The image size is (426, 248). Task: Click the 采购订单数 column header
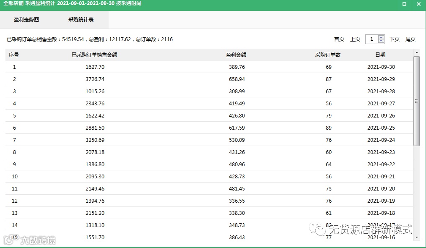[x=328, y=55]
